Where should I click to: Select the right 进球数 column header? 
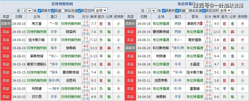242,17
